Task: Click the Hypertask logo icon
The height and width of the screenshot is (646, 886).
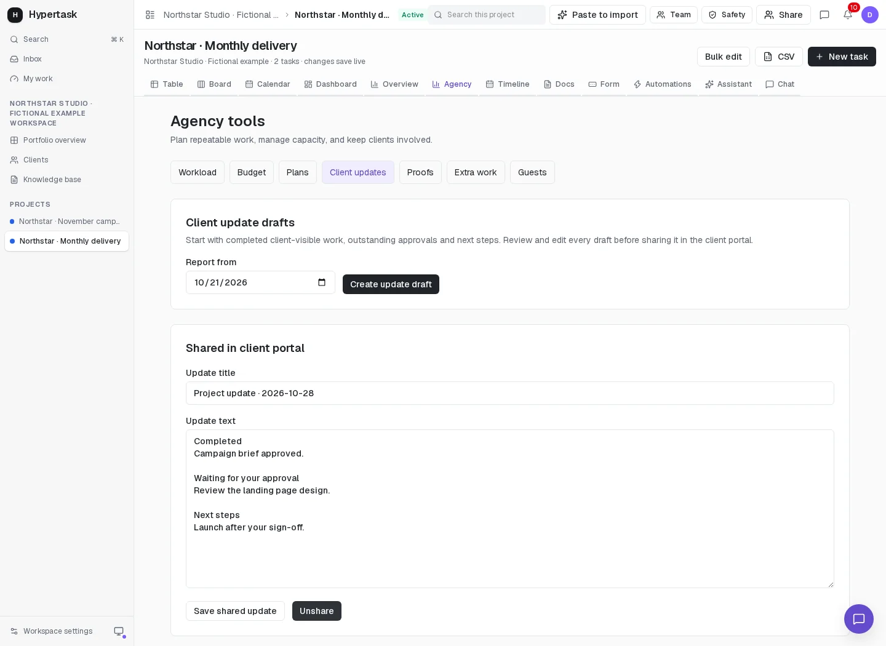Action: [x=15, y=15]
